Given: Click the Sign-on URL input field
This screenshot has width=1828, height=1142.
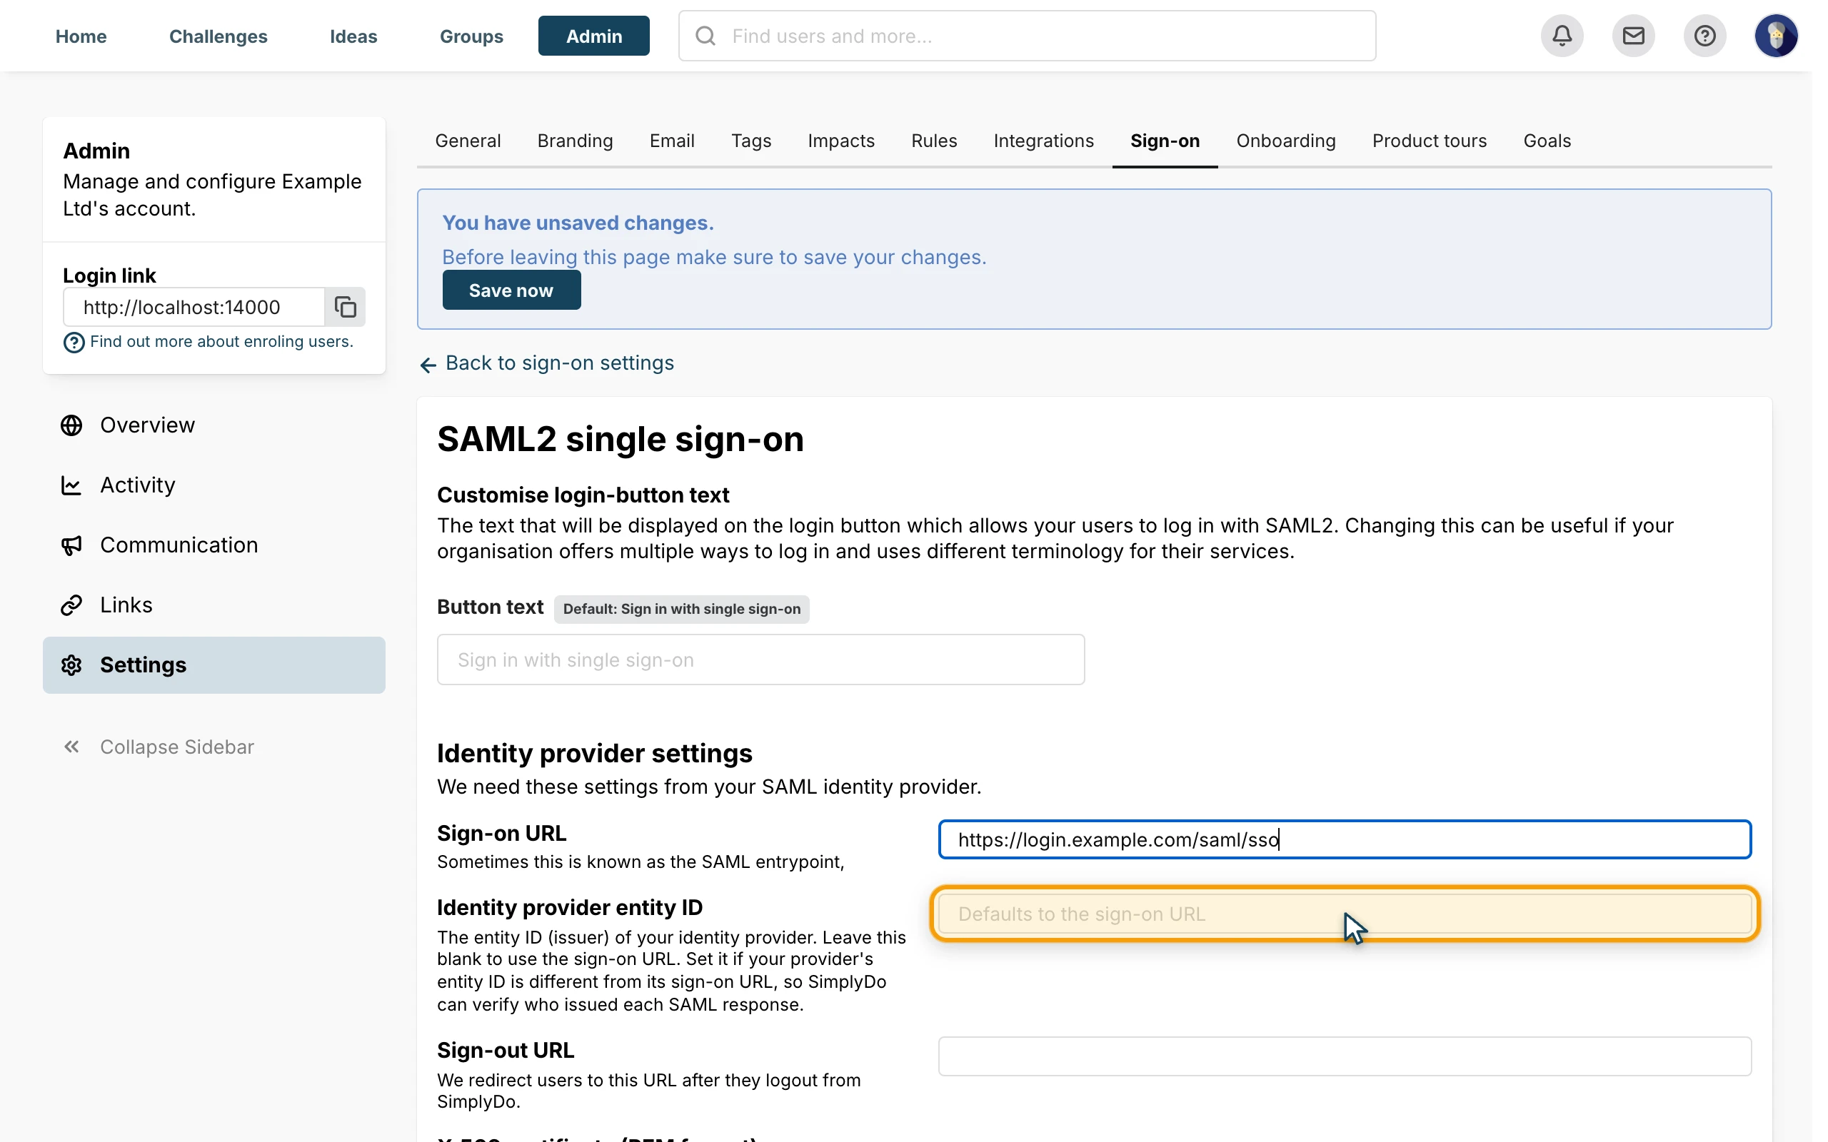Looking at the screenshot, I should [1345, 839].
